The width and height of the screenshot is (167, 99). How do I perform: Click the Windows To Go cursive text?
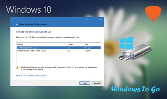[x=136, y=89]
